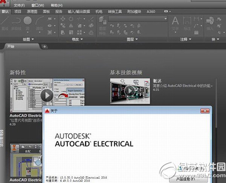
Task: Switch to the 机电 ribbon tab
Action: point(99,12)
